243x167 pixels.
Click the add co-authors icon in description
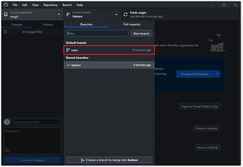pyautogui.click(x=7, y=150)
